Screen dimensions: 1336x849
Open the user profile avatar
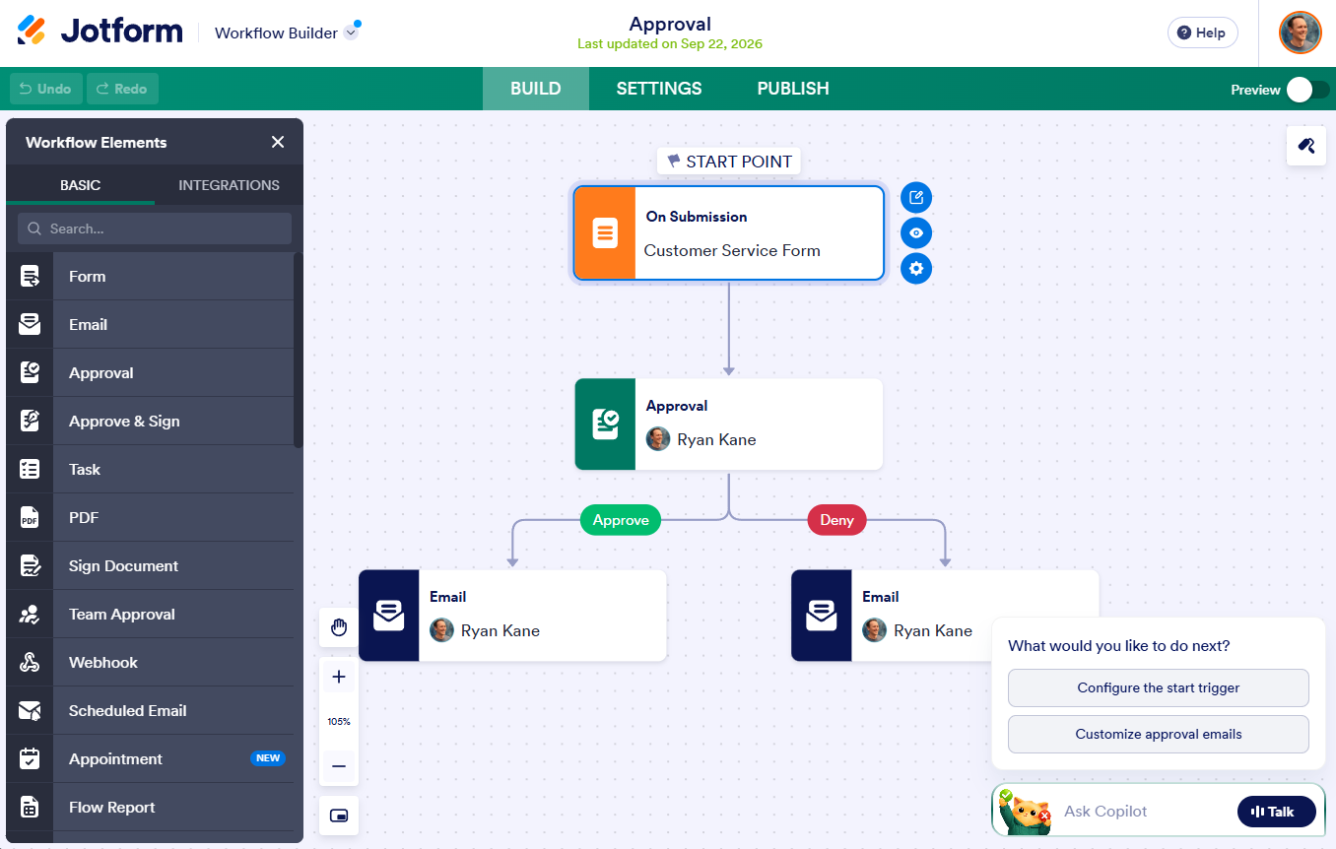[x=1300, y=33]
